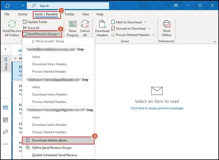Click Mark to Download button
Viewport: 219px width, 160px height.
(127, 22)
